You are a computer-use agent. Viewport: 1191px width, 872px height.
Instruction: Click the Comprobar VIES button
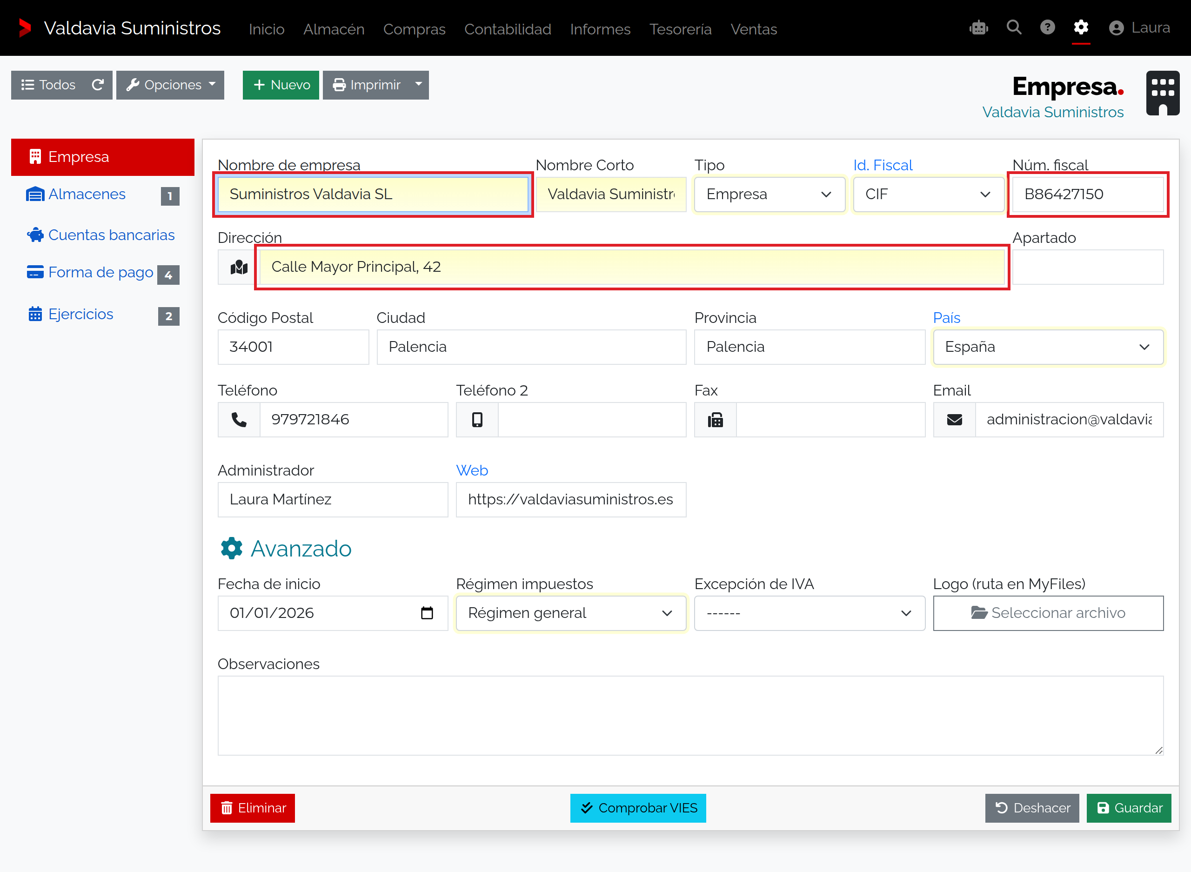coord(638,808)
